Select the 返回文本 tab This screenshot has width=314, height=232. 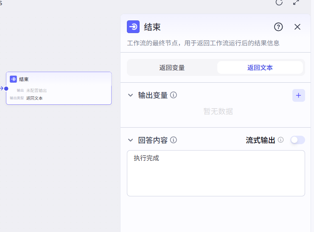260,67
